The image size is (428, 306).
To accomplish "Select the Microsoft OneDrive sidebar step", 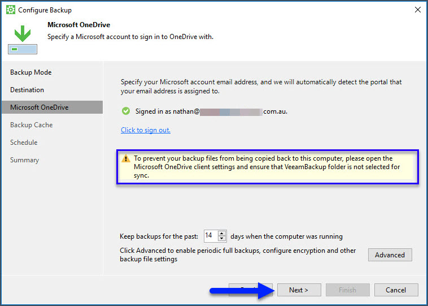I will coord(39,107).
